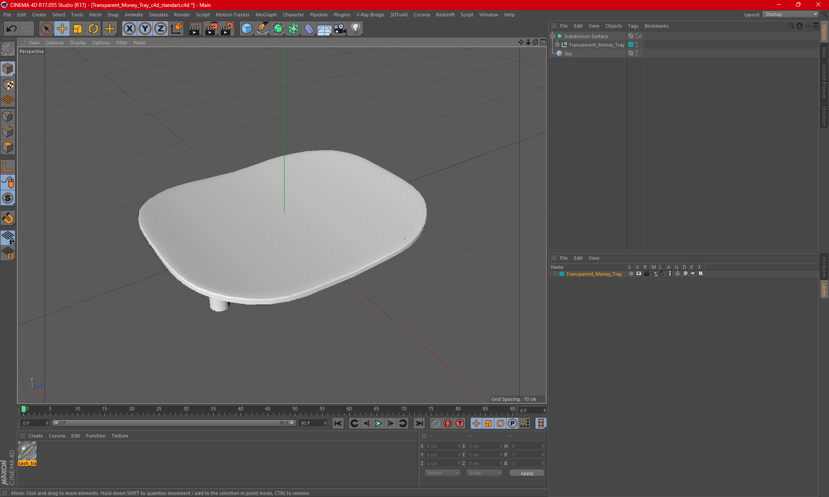This screenshot has height=497, width=829.
Task: Toggle Snap enable S icon
Action: tap(8, 198)
